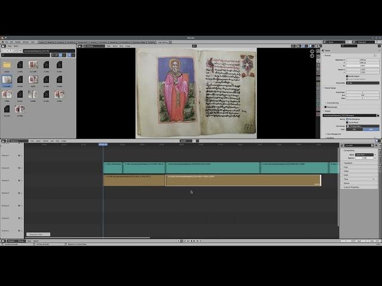
Task: Enable the Render Region checkbox
Action: (x=347, y=76)
